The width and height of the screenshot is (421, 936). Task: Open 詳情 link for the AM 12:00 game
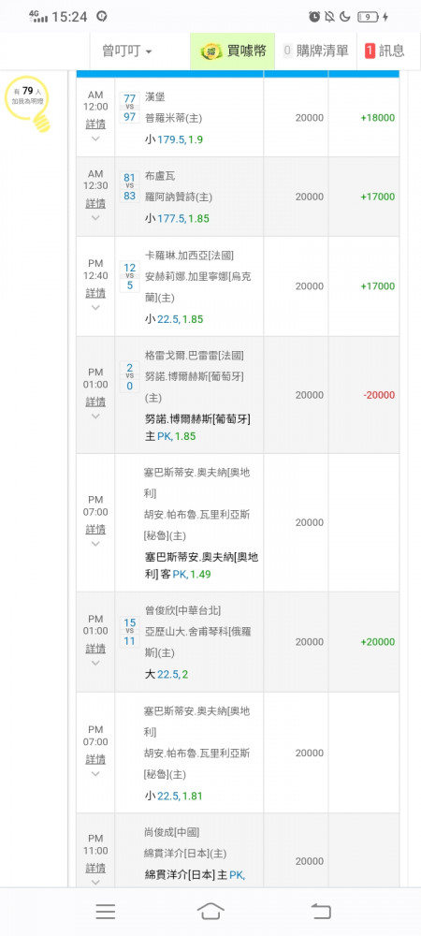pyautogui.click(x=95, y=124)
